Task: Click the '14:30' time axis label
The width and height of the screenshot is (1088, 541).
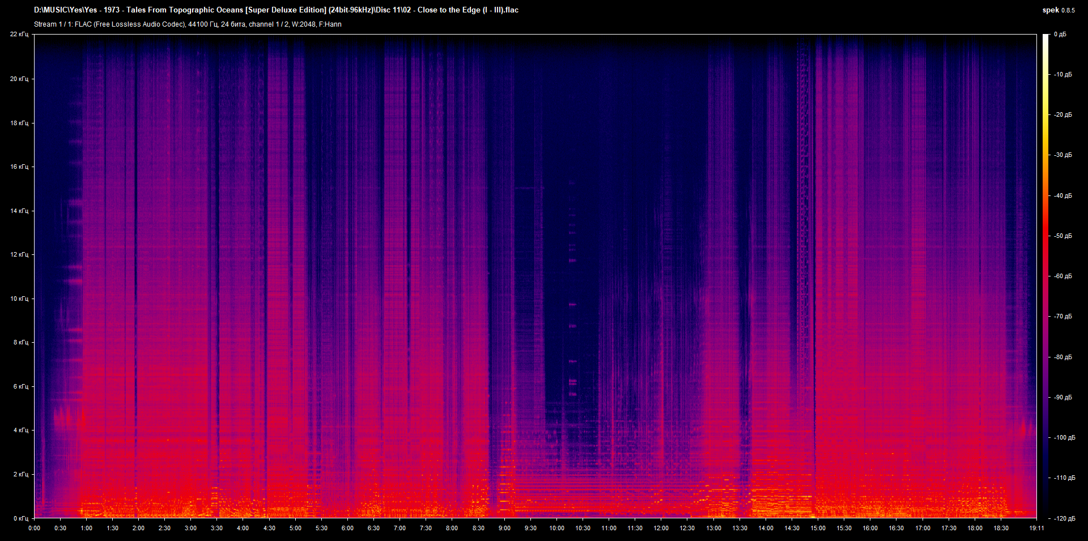Action: (792, 528)
